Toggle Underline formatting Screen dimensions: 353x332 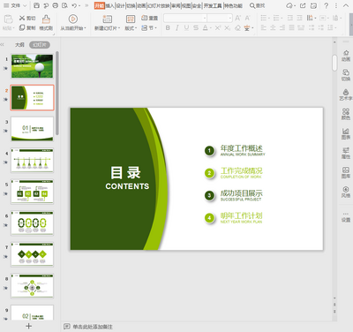point(186,28)
